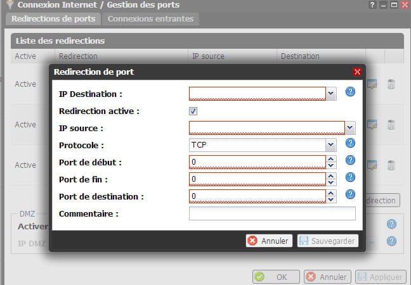Image resolution: width=411 pixels, height=285 pixels.
Task: Focus the IP source input field
Action: pos(267,128)
